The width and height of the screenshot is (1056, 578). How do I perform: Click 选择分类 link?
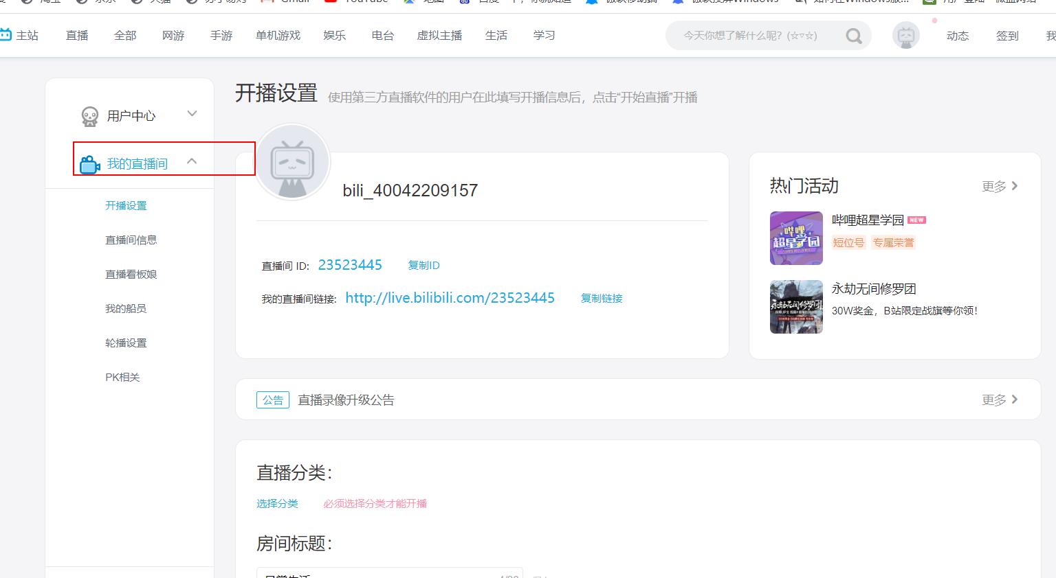(277, 503)
